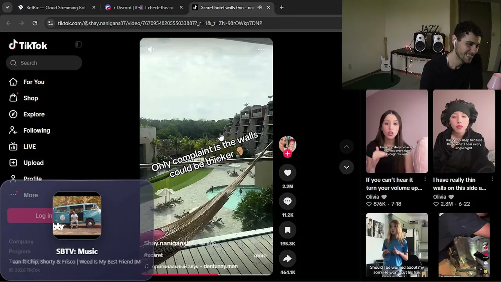
Task: Open the LIVE section
Action: pos(22,146)
